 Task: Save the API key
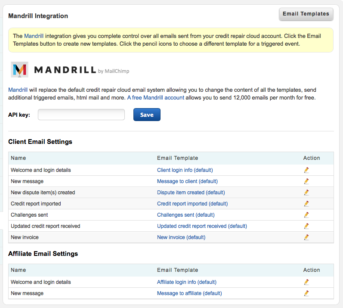click(147, 115)
